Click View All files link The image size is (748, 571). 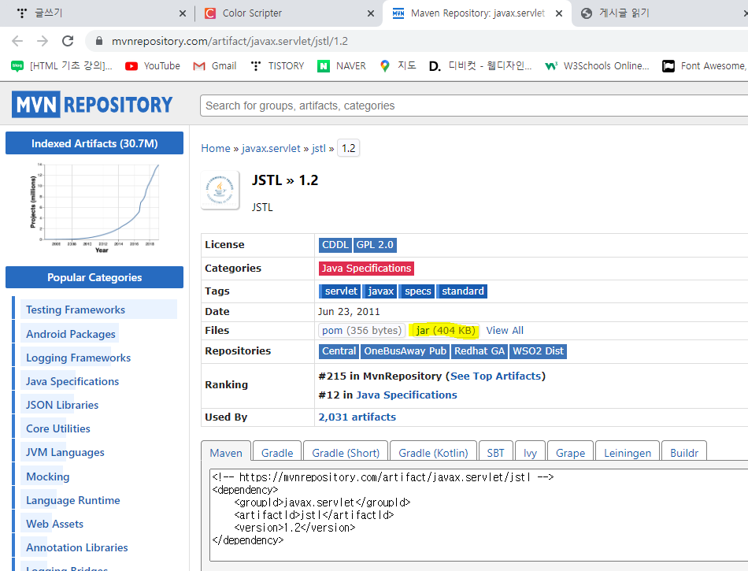(x=505, y=330)
